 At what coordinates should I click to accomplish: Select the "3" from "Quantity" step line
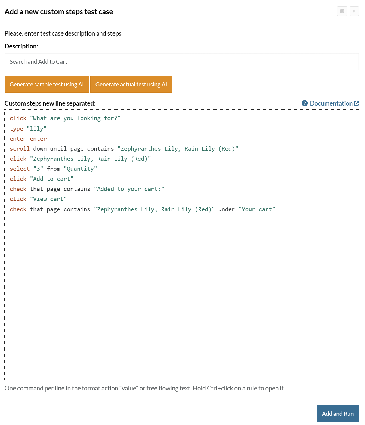coord(53,169)
